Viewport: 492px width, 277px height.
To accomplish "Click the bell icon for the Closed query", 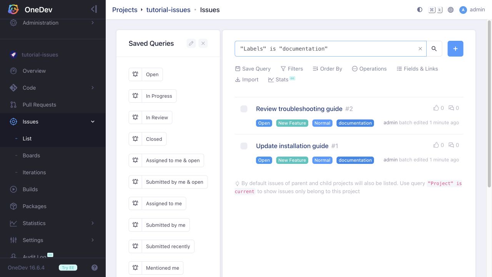I will click(x=135, y=139).
